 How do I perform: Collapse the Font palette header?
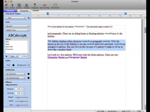point(17,22)
